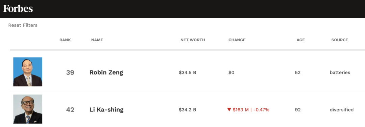Click Li Ka-shing's $34.2 B net worth

tap(187, 110)
